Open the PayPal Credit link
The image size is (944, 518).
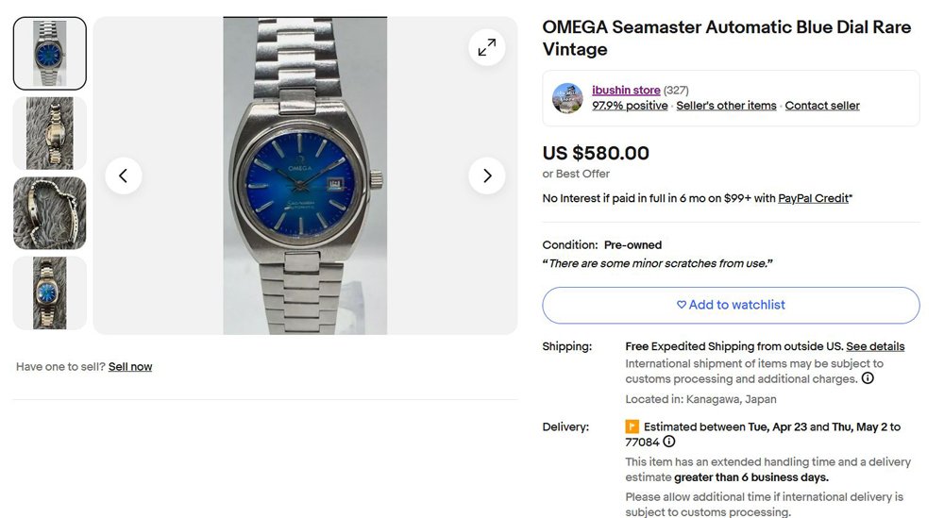813,198
